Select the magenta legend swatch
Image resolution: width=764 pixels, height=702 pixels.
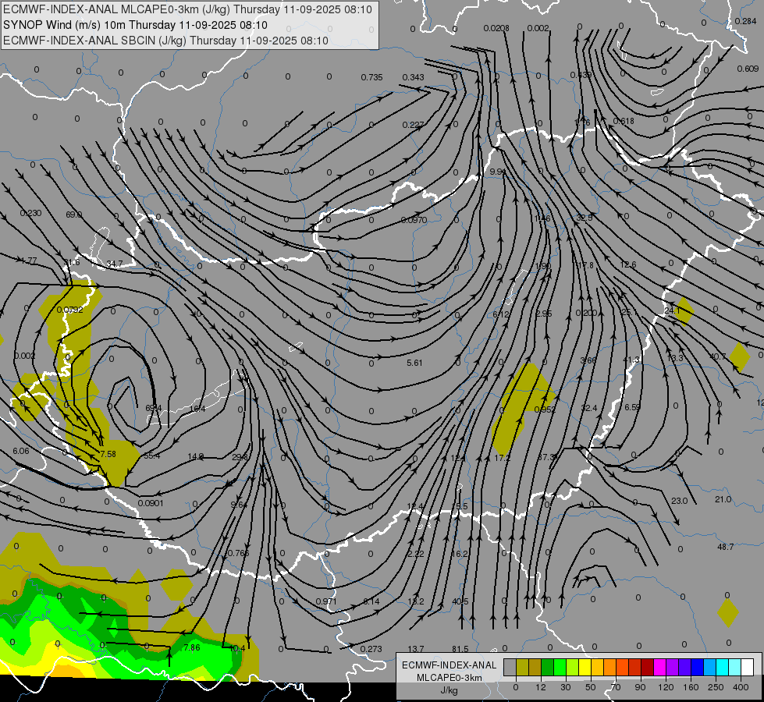[x=659, y=668]
